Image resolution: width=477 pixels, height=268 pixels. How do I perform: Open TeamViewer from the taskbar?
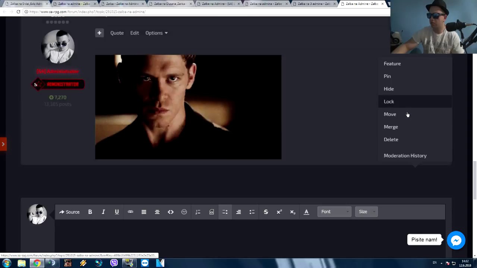145,263
